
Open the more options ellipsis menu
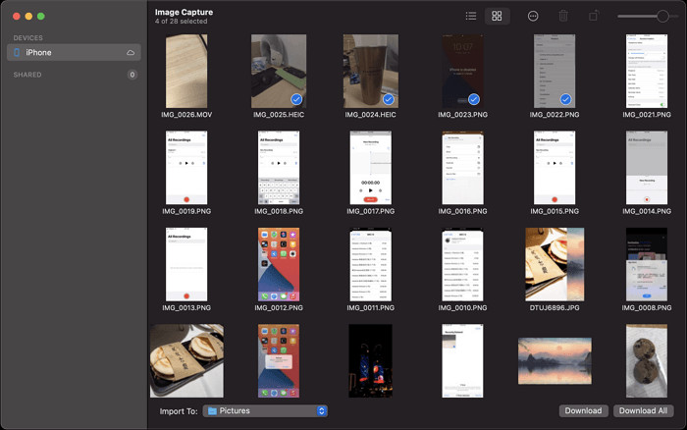pos(533,17)
